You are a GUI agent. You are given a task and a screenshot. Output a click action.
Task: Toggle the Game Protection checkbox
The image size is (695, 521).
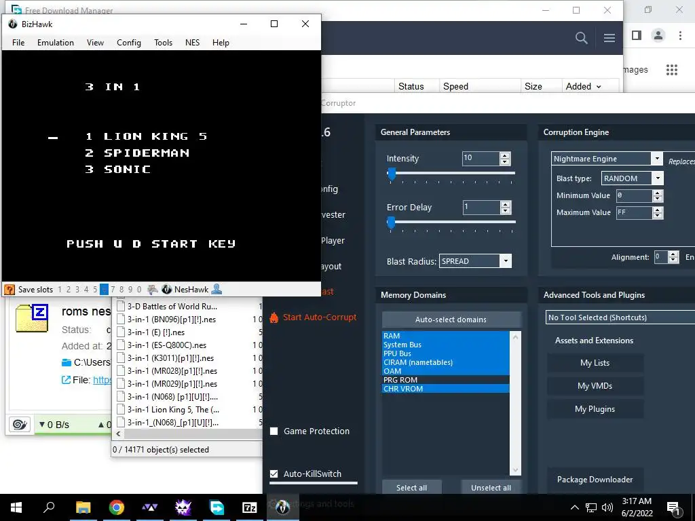274,431
